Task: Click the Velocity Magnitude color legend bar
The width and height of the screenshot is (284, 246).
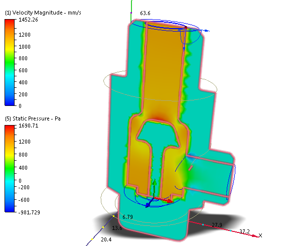Action: [x=10, y=62]
